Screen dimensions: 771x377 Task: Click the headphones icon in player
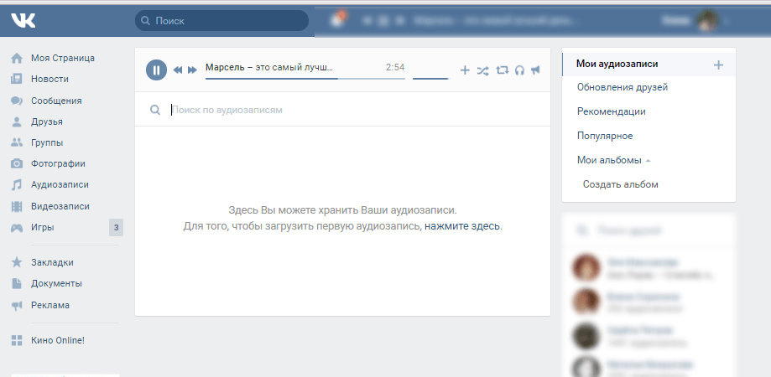pos(520,70)
